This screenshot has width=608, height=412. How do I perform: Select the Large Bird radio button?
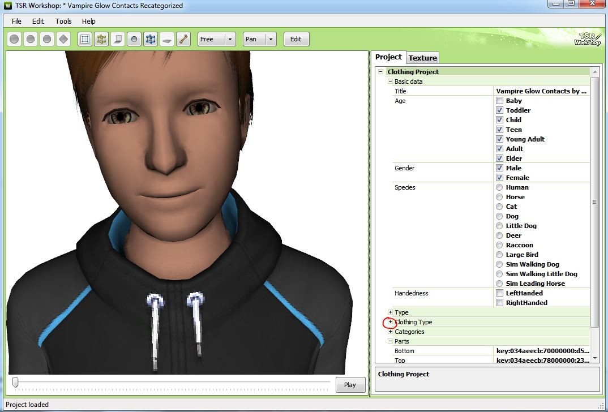coord(499,255)
